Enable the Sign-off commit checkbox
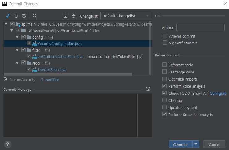229x150 pixels. (165, 43)
